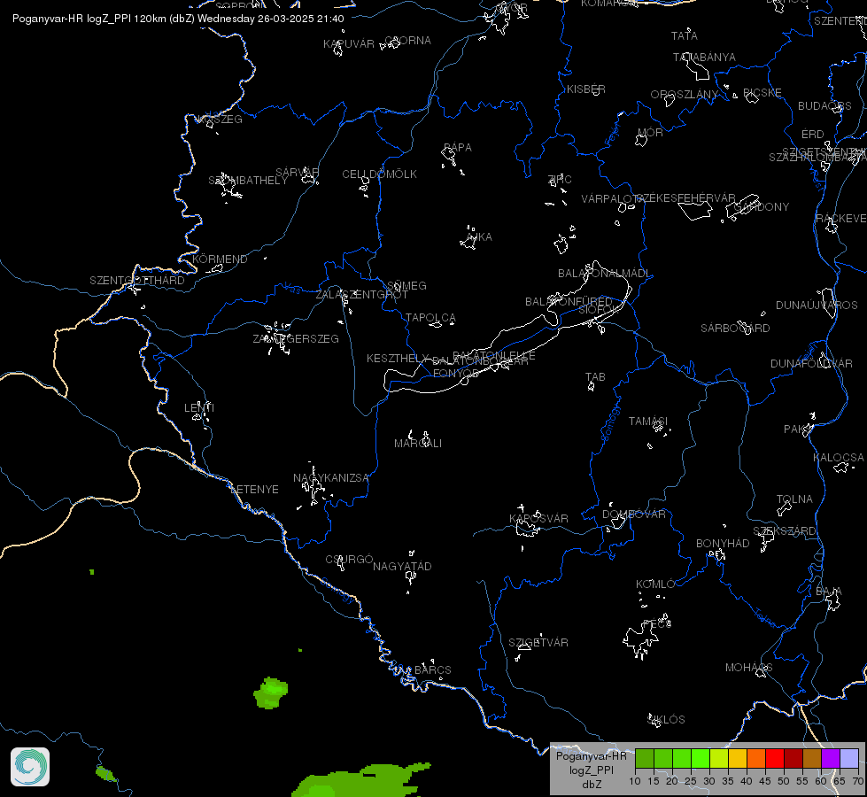
Task: Click the round green radar echo southwest of Barcs
Action: [271, 693]
